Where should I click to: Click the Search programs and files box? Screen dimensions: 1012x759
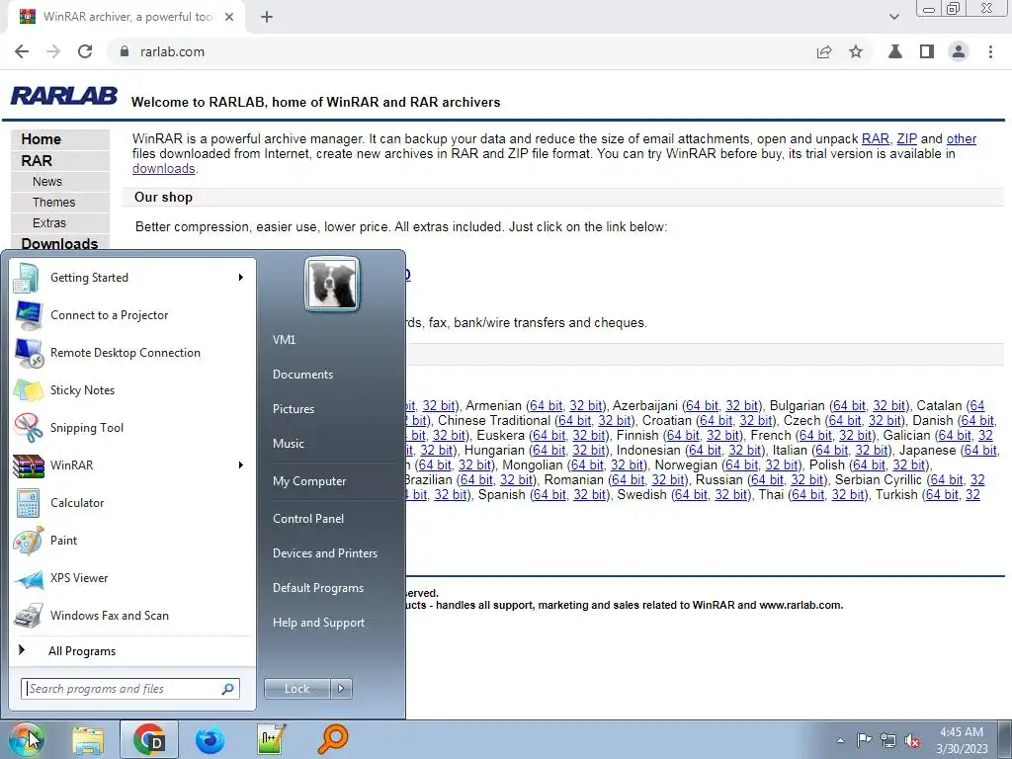pos(130,689)
